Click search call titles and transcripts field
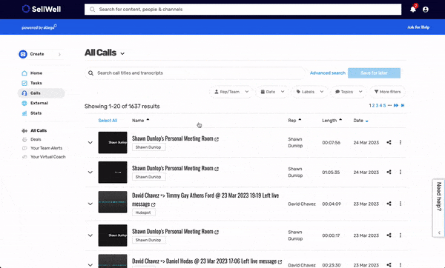Screen dimensions: 445x268 (195, 73)
